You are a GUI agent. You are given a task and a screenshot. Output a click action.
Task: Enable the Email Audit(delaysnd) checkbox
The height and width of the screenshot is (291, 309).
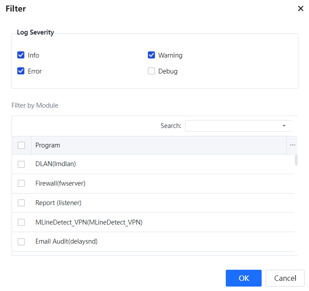21,242
